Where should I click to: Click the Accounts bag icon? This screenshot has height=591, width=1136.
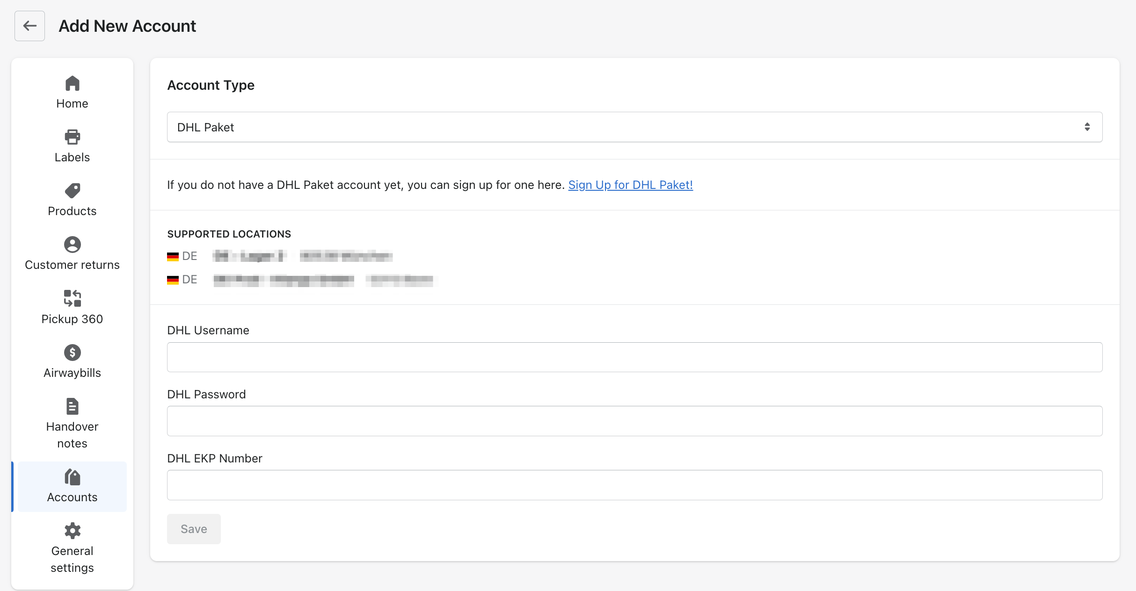pyautogui.click(x=73, y=477)
